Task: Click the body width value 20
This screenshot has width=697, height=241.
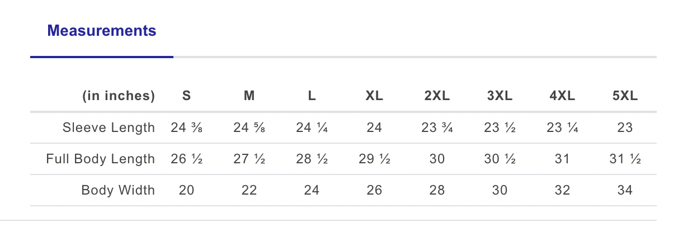Action: click(x=187, y=191)
